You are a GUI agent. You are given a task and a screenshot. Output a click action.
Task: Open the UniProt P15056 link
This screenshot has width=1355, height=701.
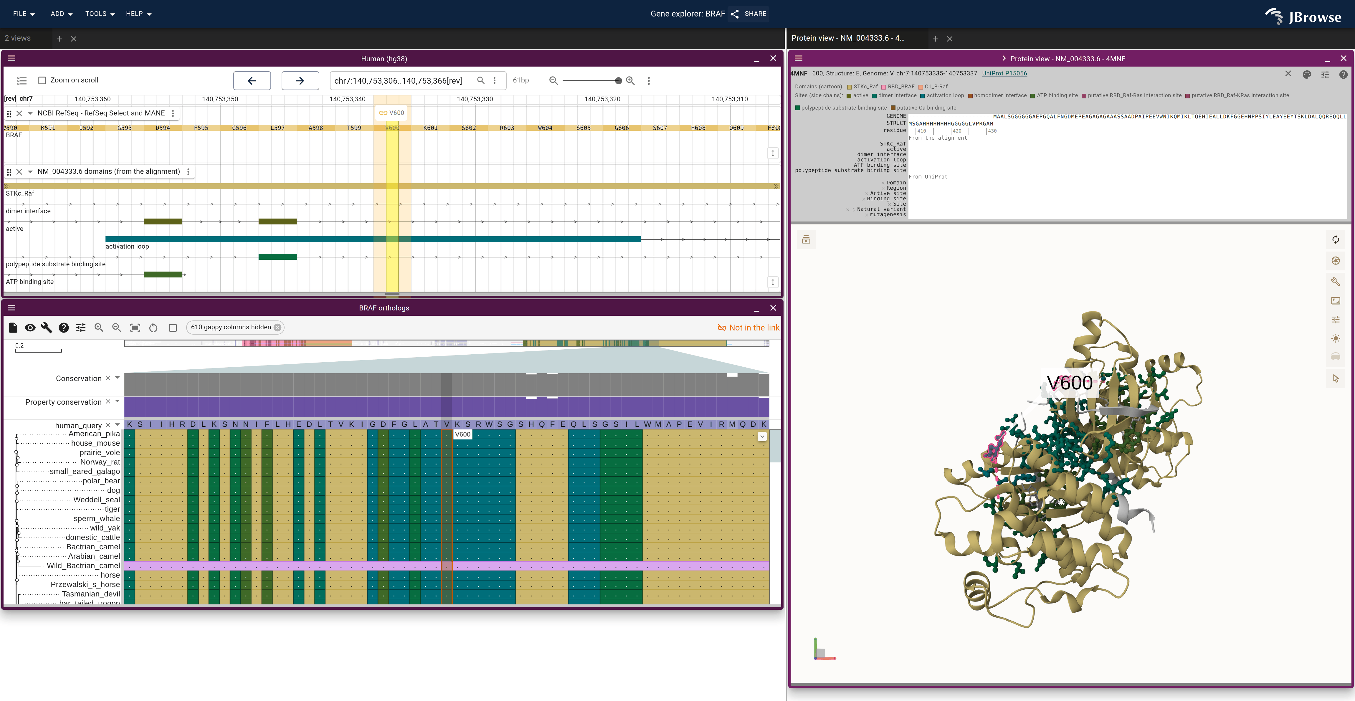tap(1004, 73)
